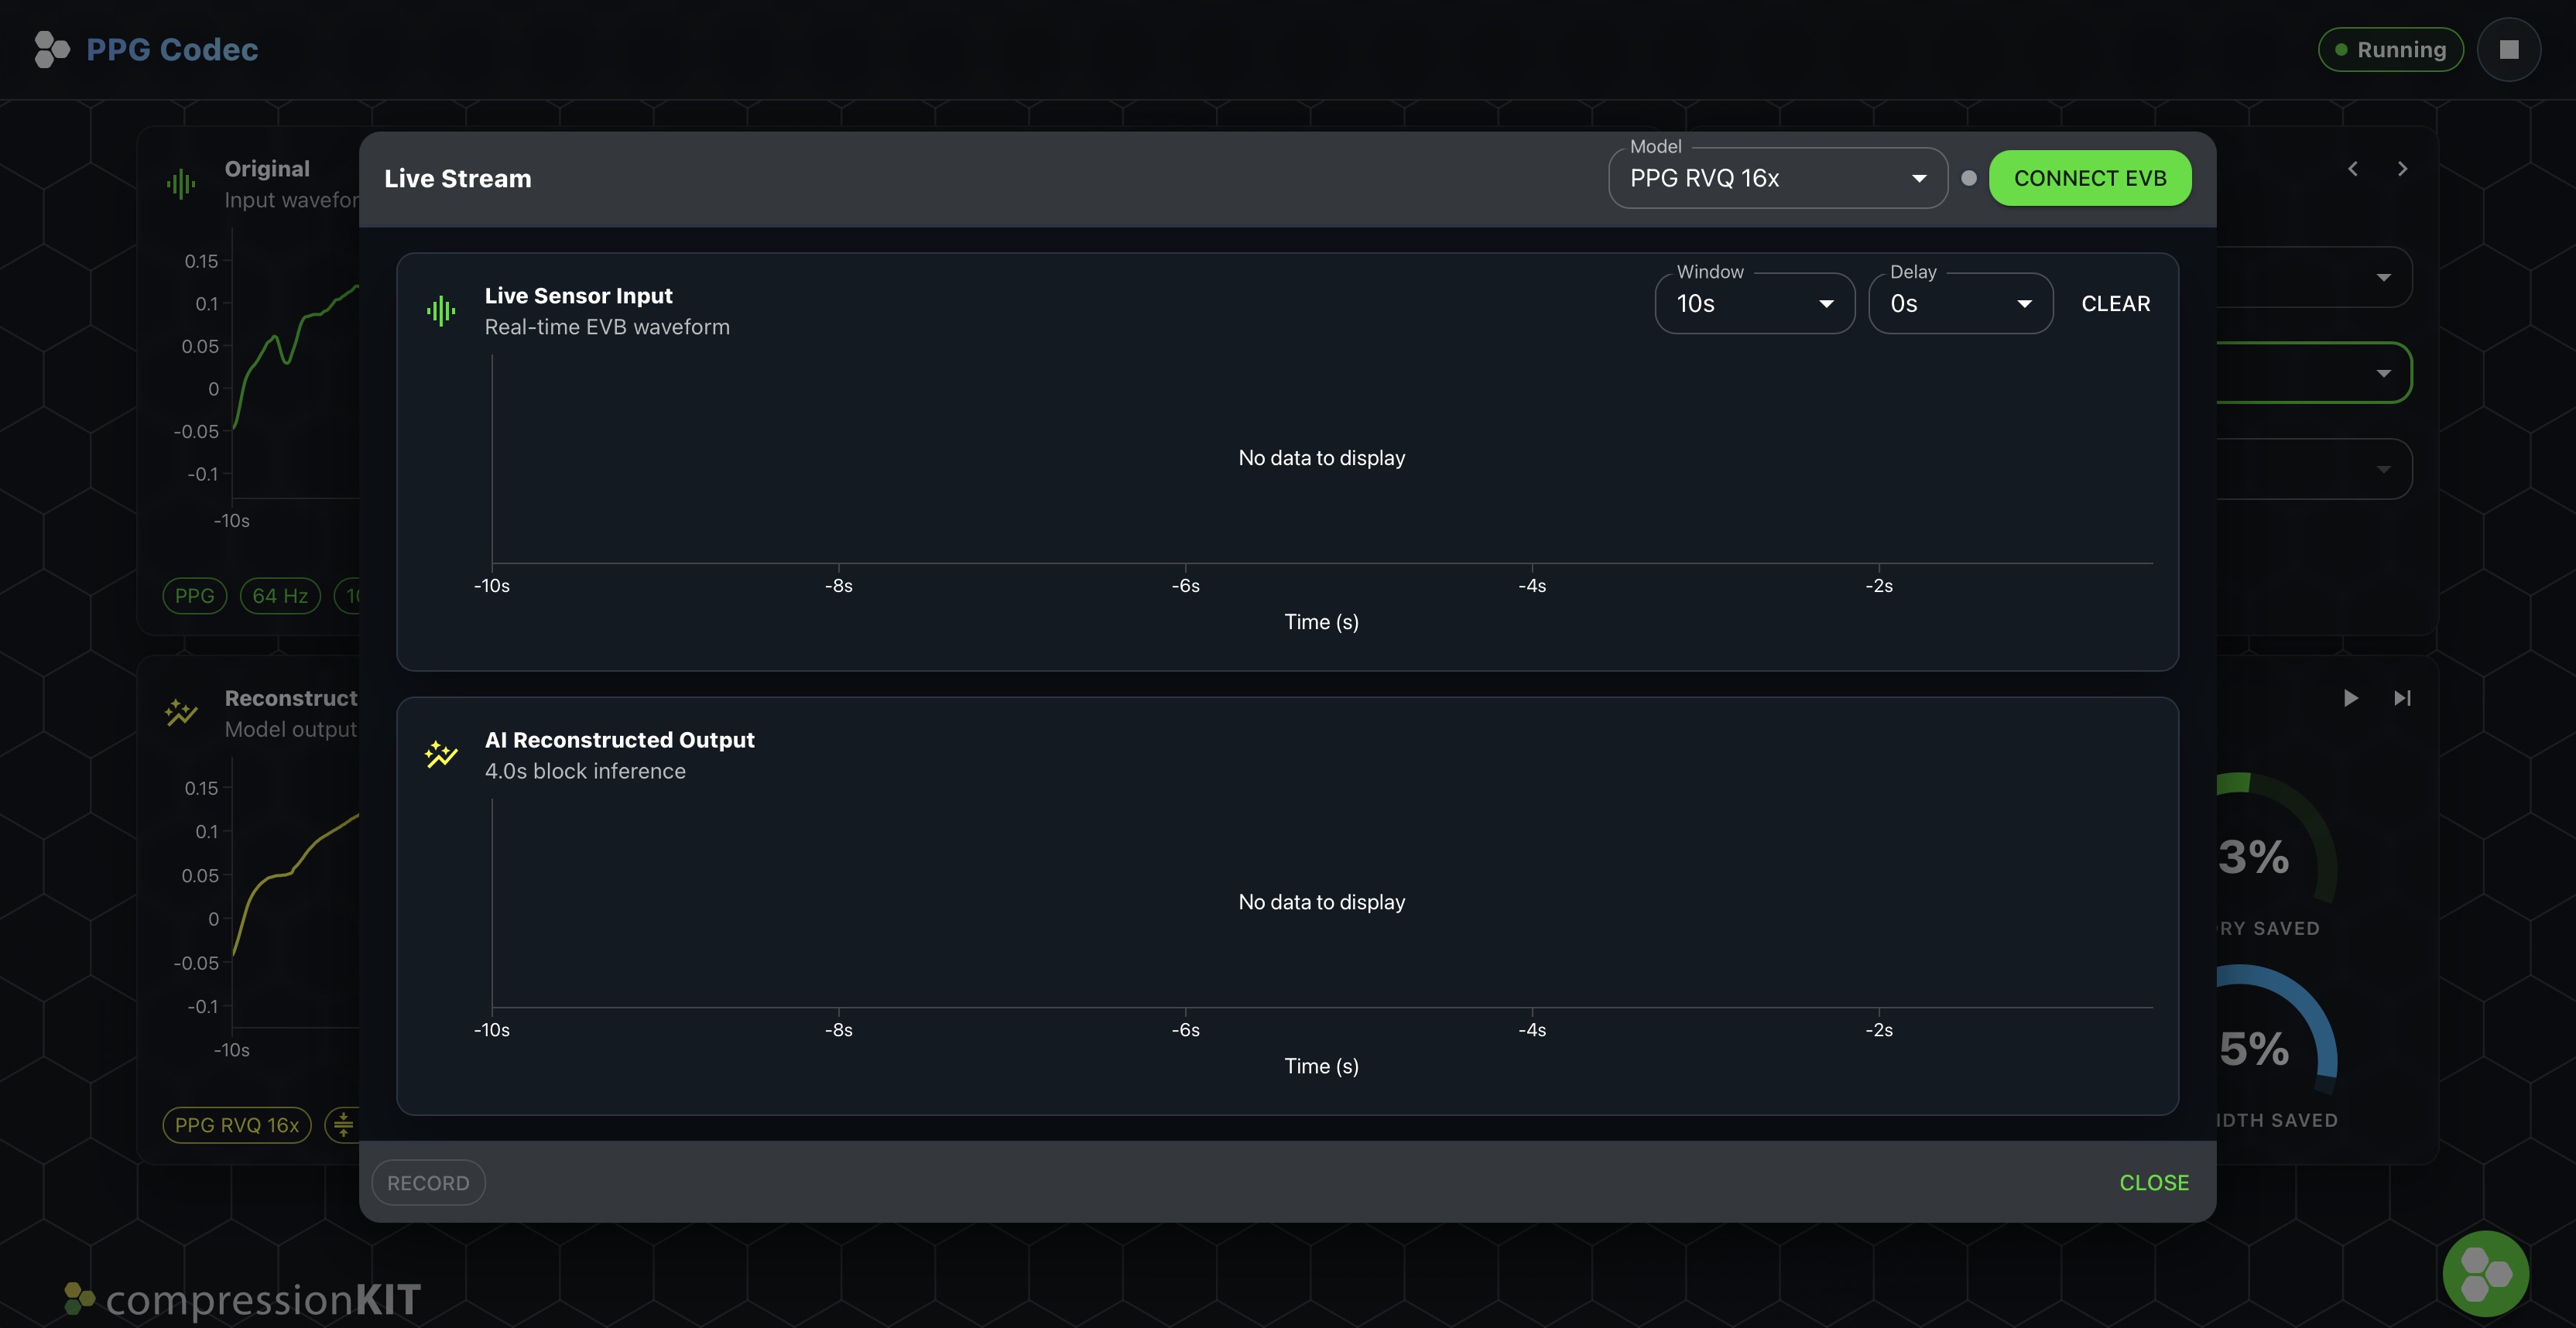Viewport: 2576px width, 1328px height.
Task: Click the 64 Hz chip
Action: 280,596
